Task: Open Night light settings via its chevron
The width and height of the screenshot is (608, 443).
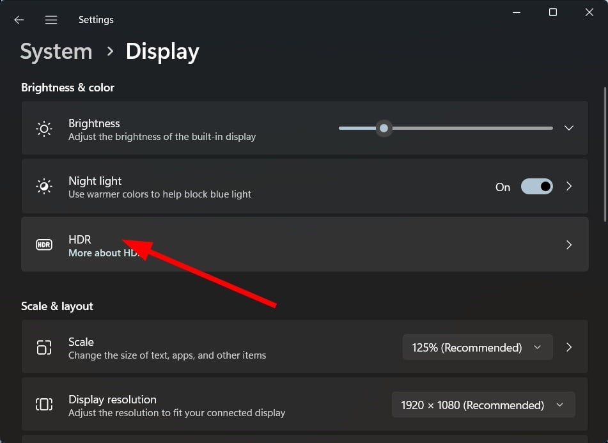Action: [x=569, y=187]
